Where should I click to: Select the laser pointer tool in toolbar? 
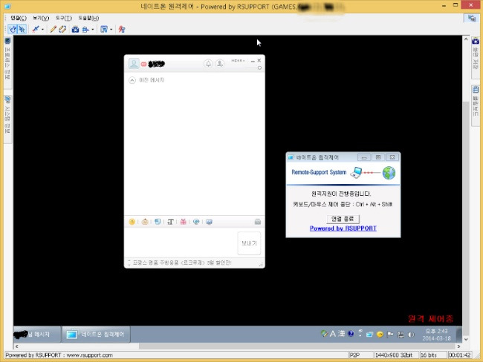[36, 29]
